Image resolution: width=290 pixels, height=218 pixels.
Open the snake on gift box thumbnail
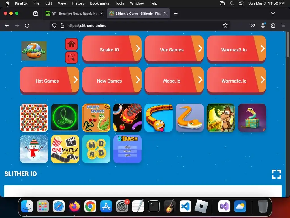coord(252,118)
